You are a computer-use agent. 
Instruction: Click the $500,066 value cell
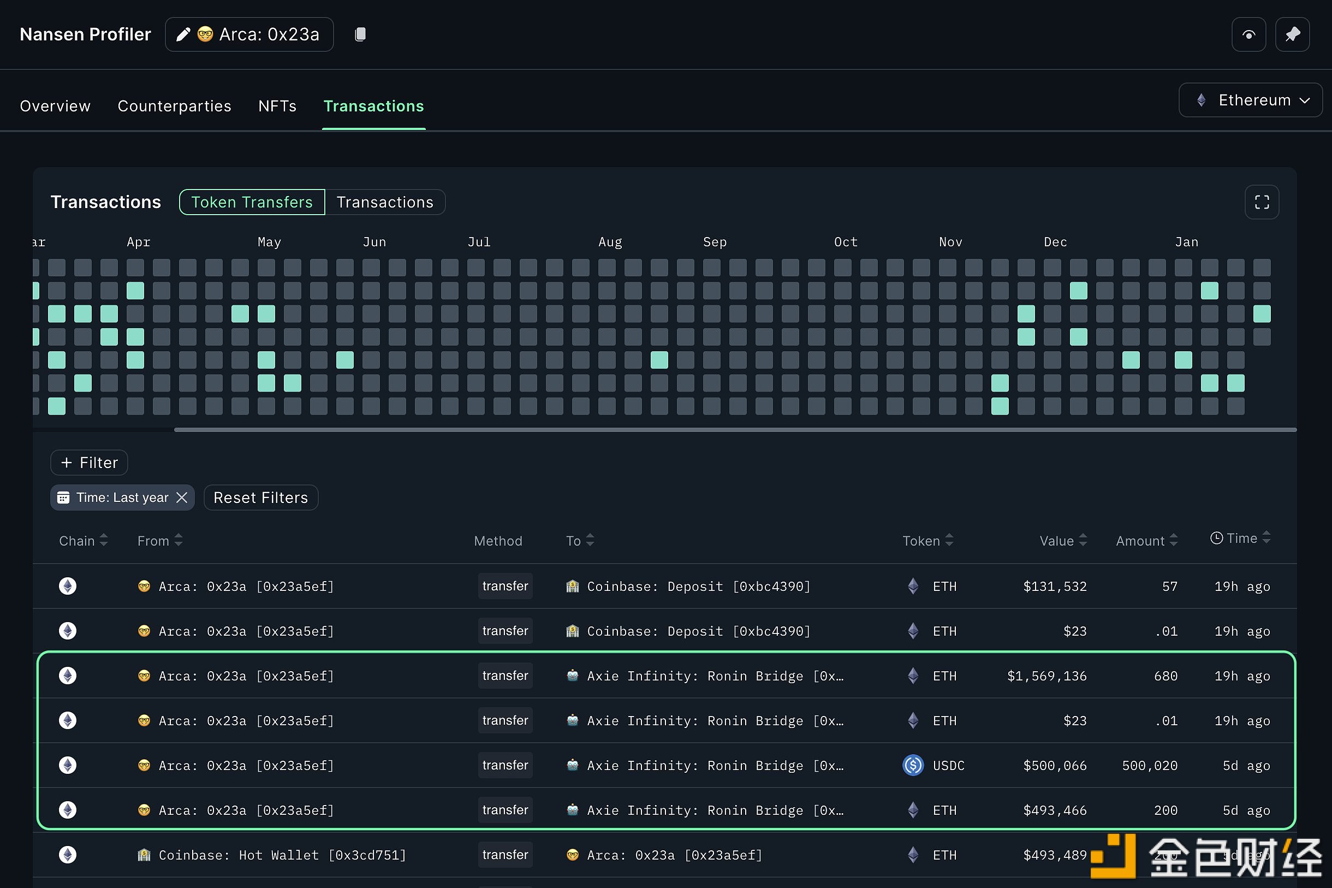(1055, 765)
